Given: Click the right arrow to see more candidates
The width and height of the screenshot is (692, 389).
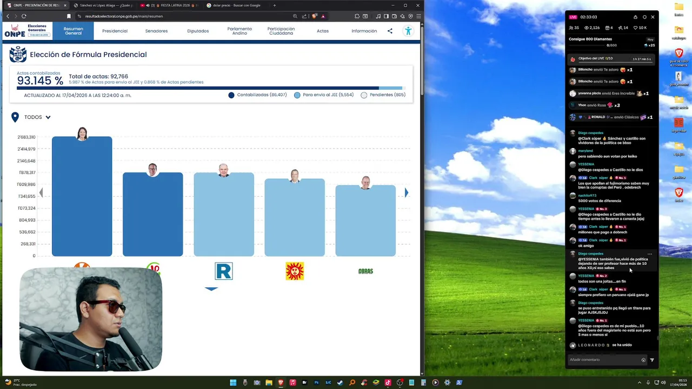Looking at the screenshot, I should click(407, 193).
